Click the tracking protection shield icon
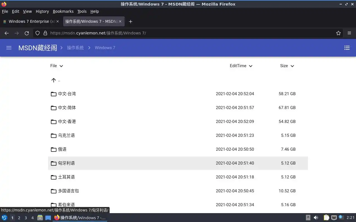Viewport: 356px width, 222px height. (x=38, y=33)
